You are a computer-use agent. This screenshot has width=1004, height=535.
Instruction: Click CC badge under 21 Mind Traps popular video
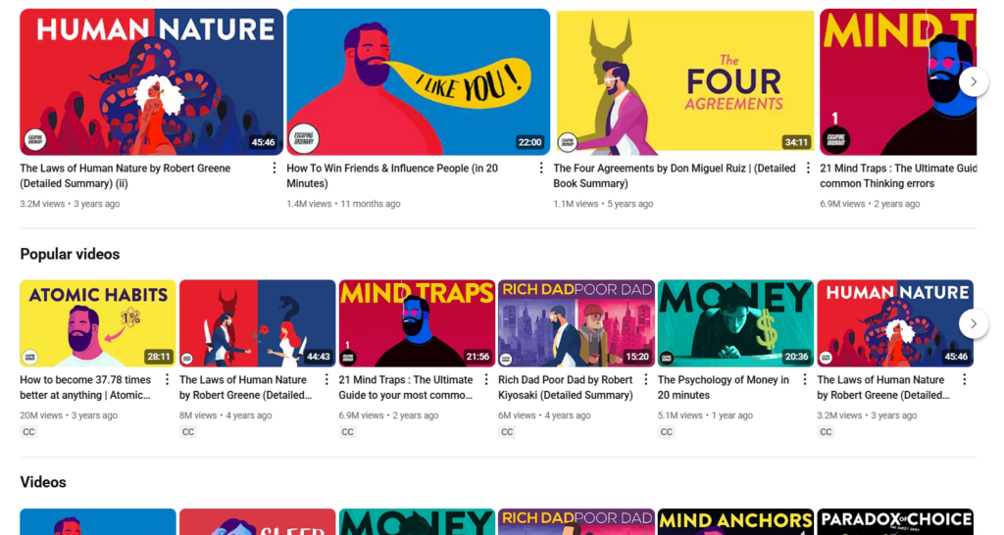[348, 432]
